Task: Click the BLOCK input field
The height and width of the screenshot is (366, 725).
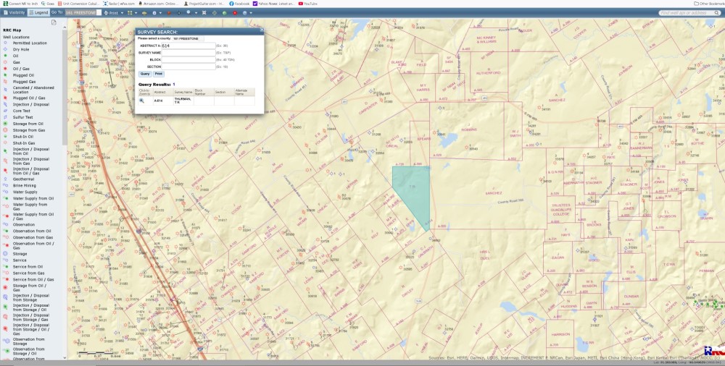Action: 188,59
